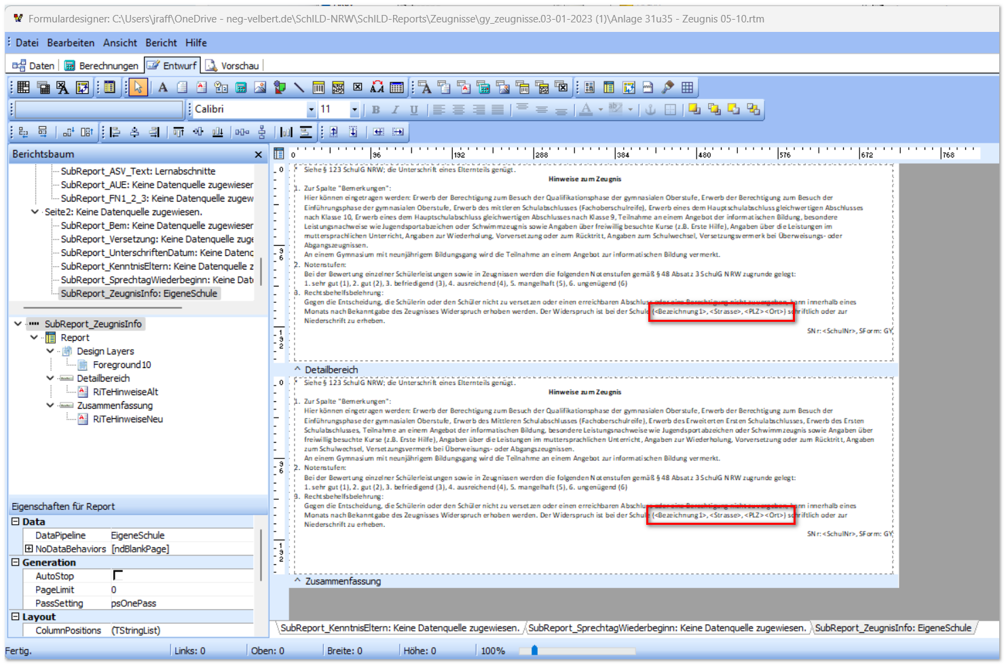Toggle Bold text formatting
Viewport: 1004px width, 664px height.
tap(375, 110)
